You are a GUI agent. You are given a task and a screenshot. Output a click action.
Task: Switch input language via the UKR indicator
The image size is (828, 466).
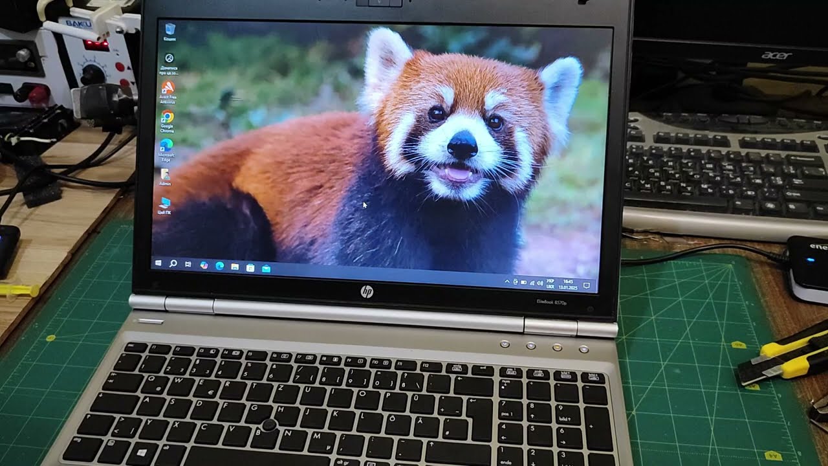point(550,284)
